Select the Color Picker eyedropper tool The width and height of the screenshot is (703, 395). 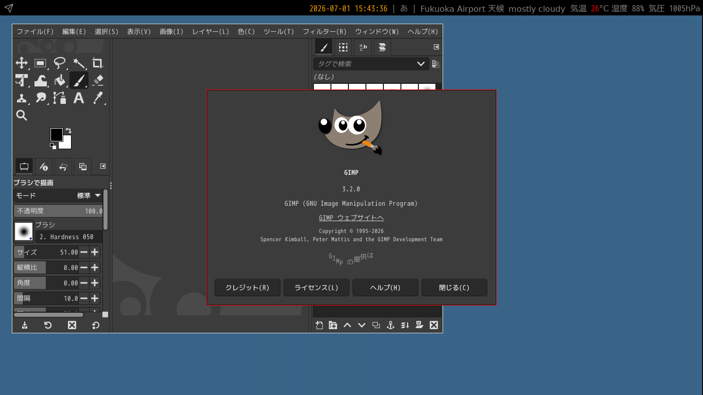(98, 98)
